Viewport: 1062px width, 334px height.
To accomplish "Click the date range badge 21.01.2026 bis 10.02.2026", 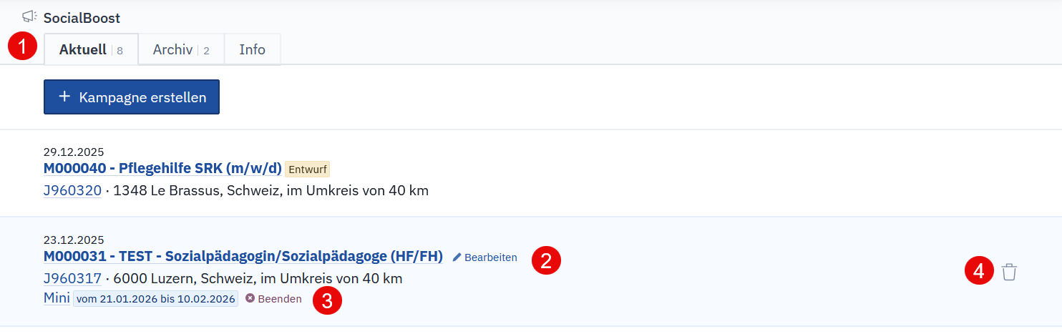I will click(x=155, y=299).
